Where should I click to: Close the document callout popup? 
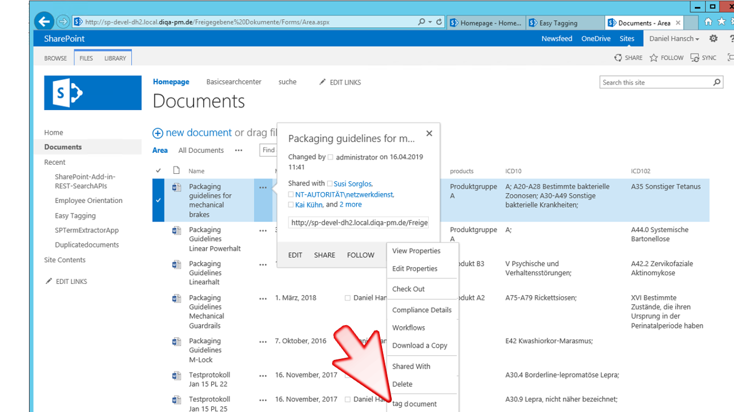429,134
